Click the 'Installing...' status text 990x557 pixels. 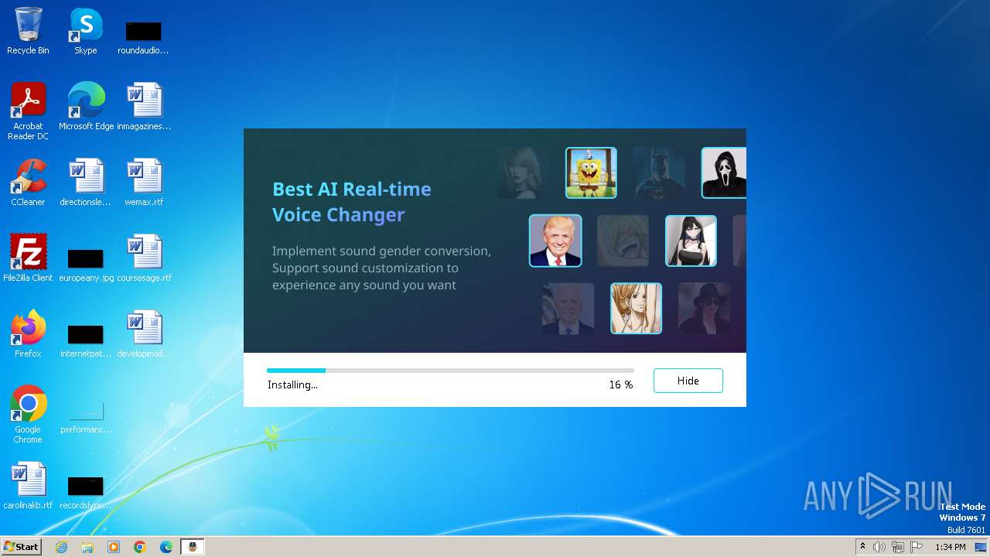[x=292, y=384]
